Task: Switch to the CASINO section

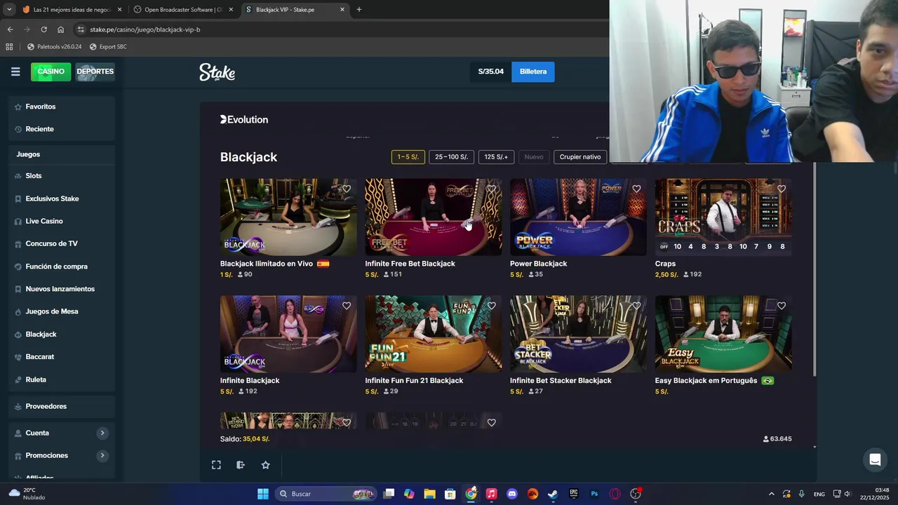Action: [x=51, y=72]
